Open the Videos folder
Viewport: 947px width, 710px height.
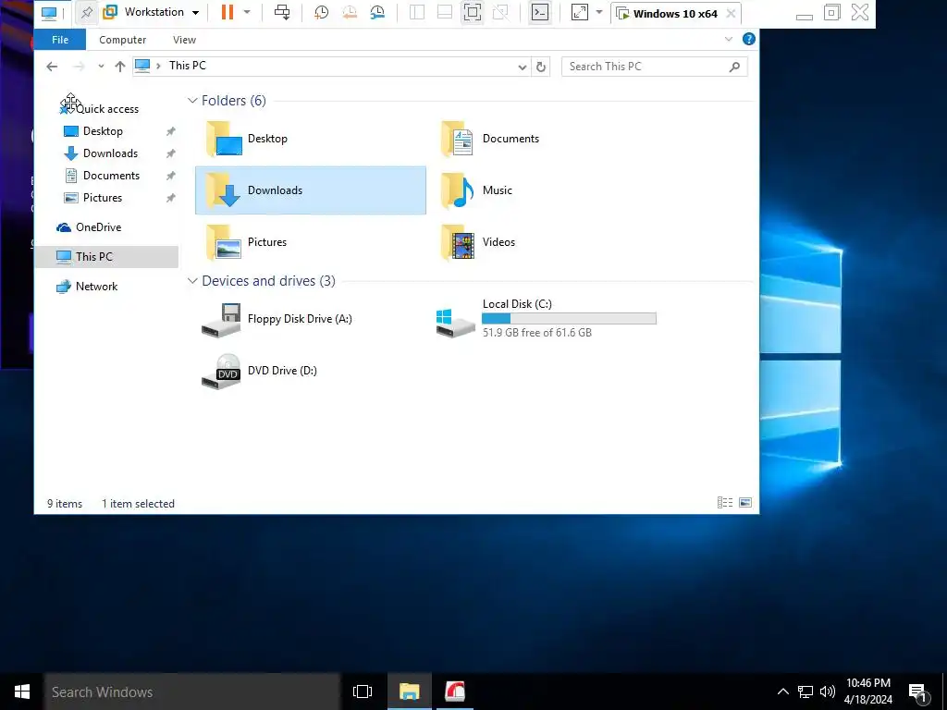(x=478, y=242)
